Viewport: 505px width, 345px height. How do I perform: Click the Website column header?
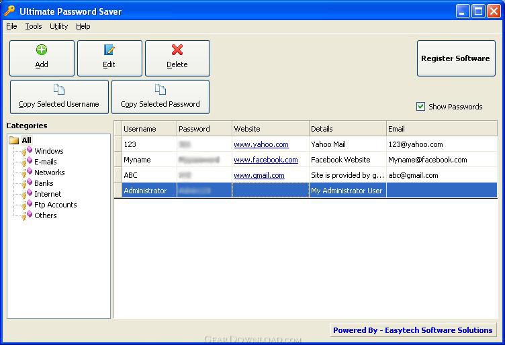tap(271, 129)
